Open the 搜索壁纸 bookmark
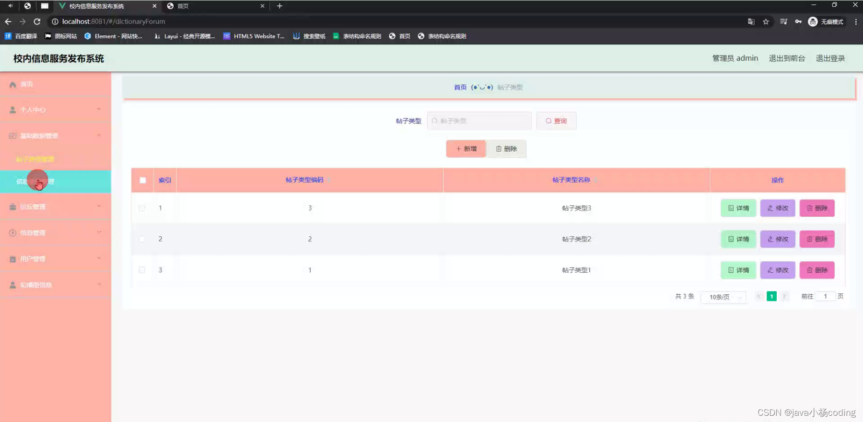The width and height of the screenshot is (863, 422). click(309, 36)
